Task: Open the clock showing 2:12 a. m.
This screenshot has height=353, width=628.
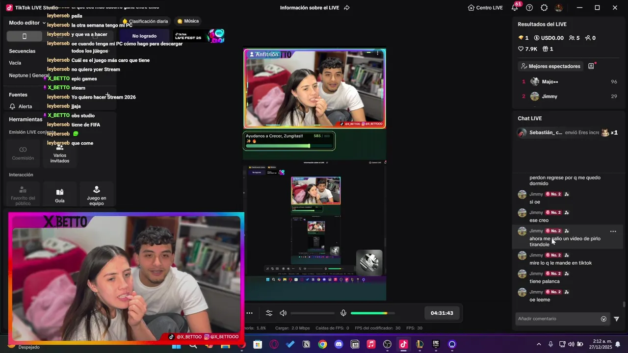Action: point(602,344)
